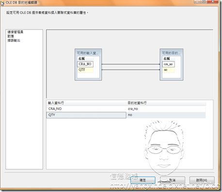The width and height of the screenshot is (222, 192).
Task: Select QTY in available input columns box
Action: point(85,70)
